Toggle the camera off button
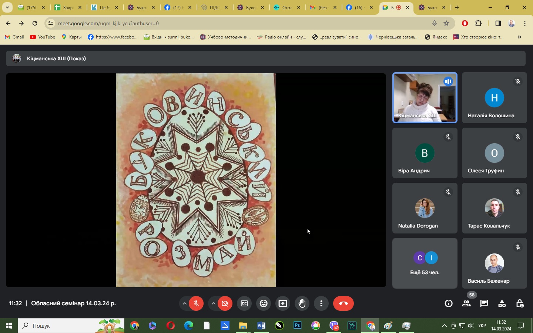Viewport: 533px width, 333px height. point(225,303)
